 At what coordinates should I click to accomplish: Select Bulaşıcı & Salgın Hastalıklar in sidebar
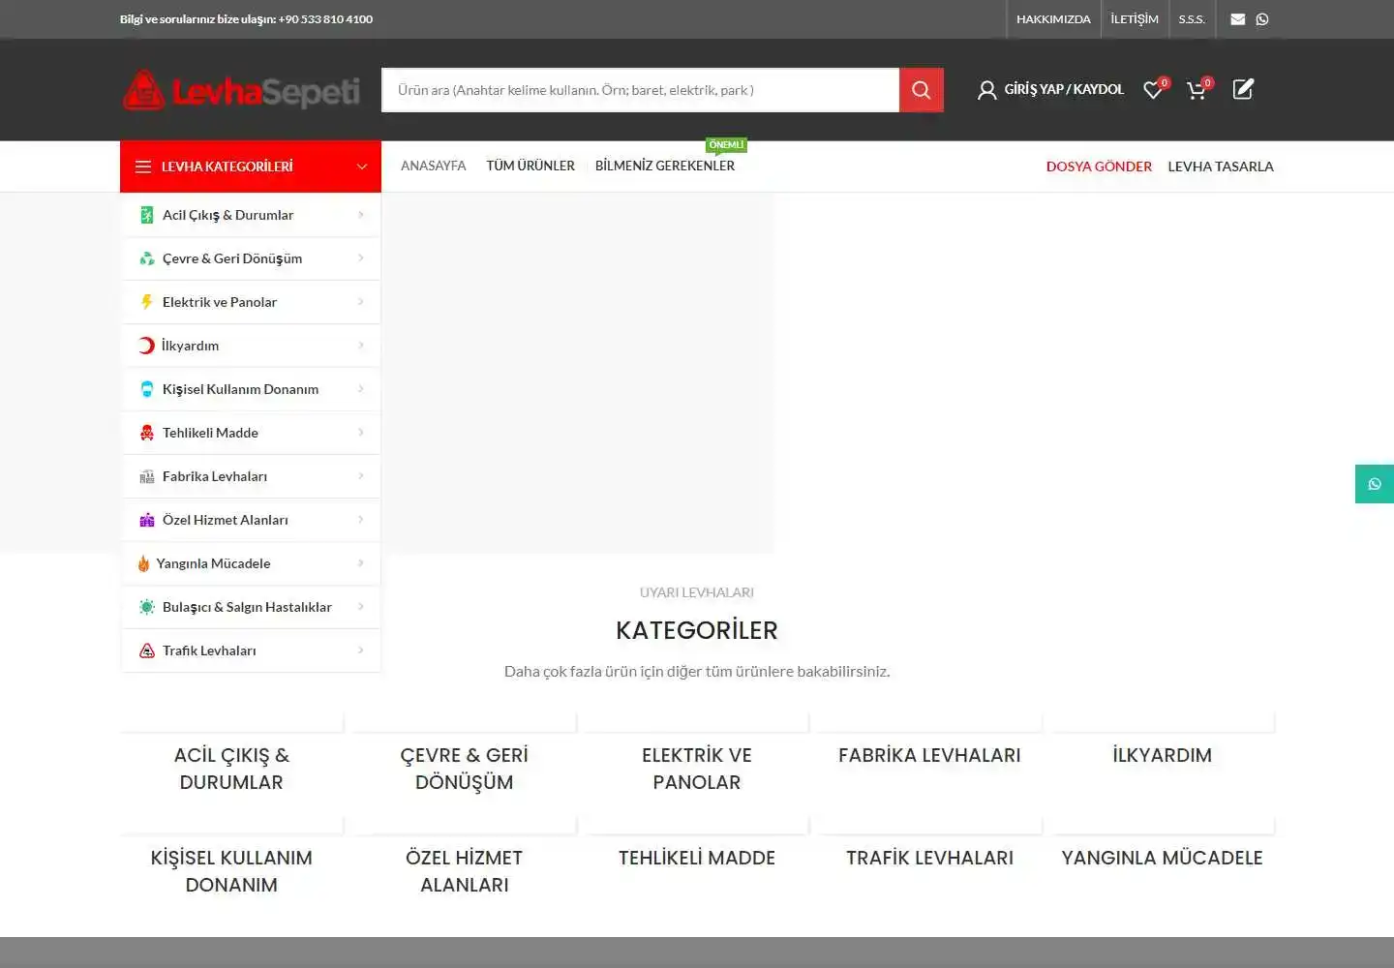(251, 607)
